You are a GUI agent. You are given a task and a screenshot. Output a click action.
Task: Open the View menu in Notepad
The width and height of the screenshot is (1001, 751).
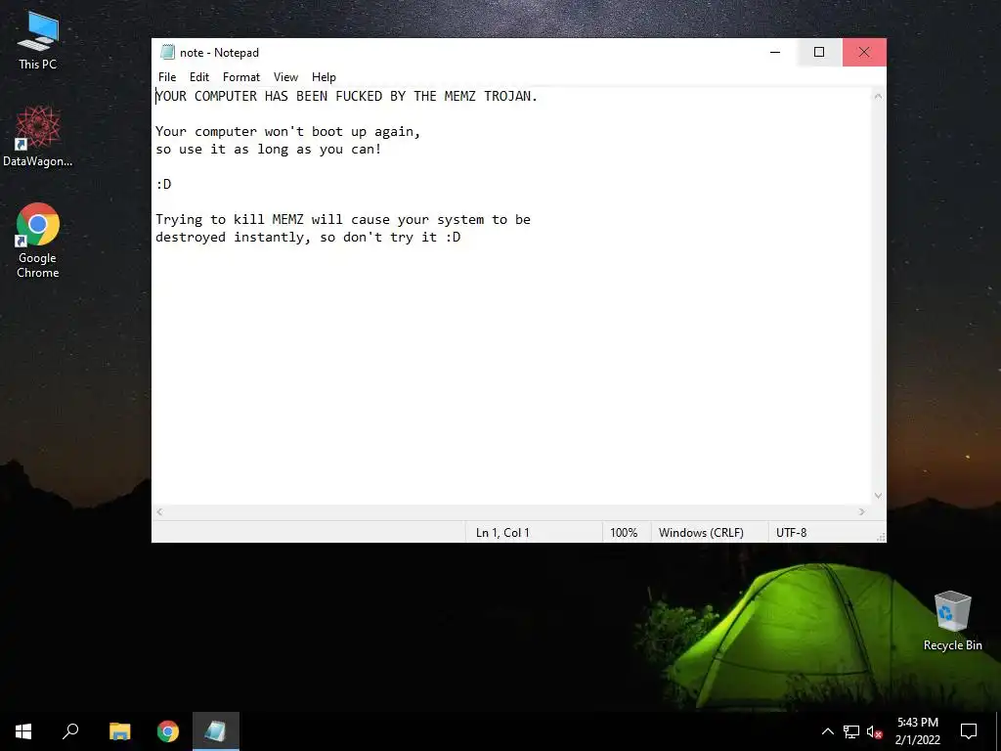[285, 76]
